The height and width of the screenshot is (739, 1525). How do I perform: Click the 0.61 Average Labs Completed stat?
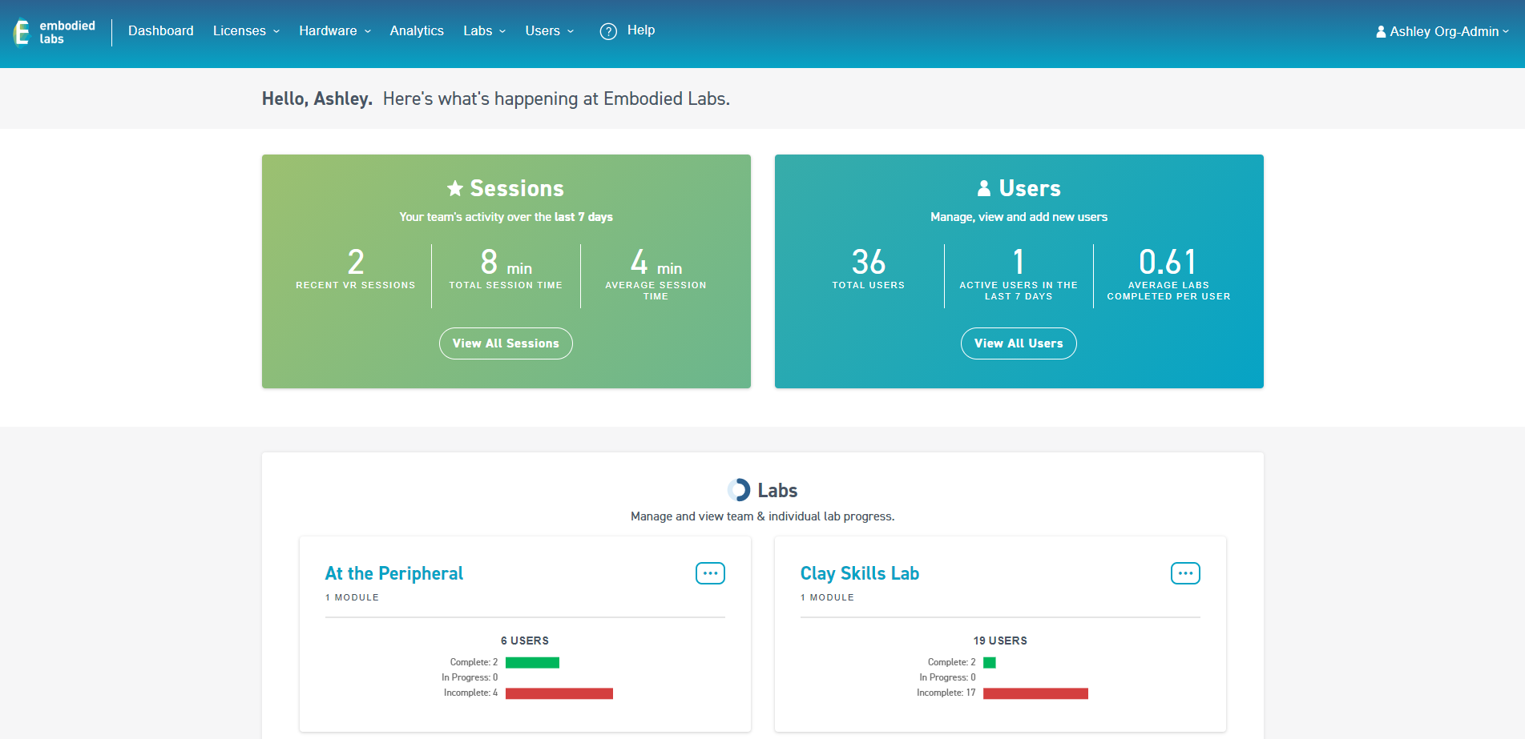click(x=1168, y=274)
